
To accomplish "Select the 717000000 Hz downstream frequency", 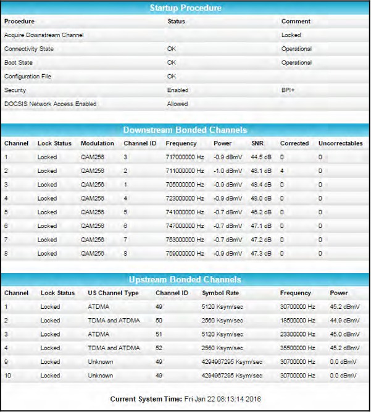I will coord(185,157).
